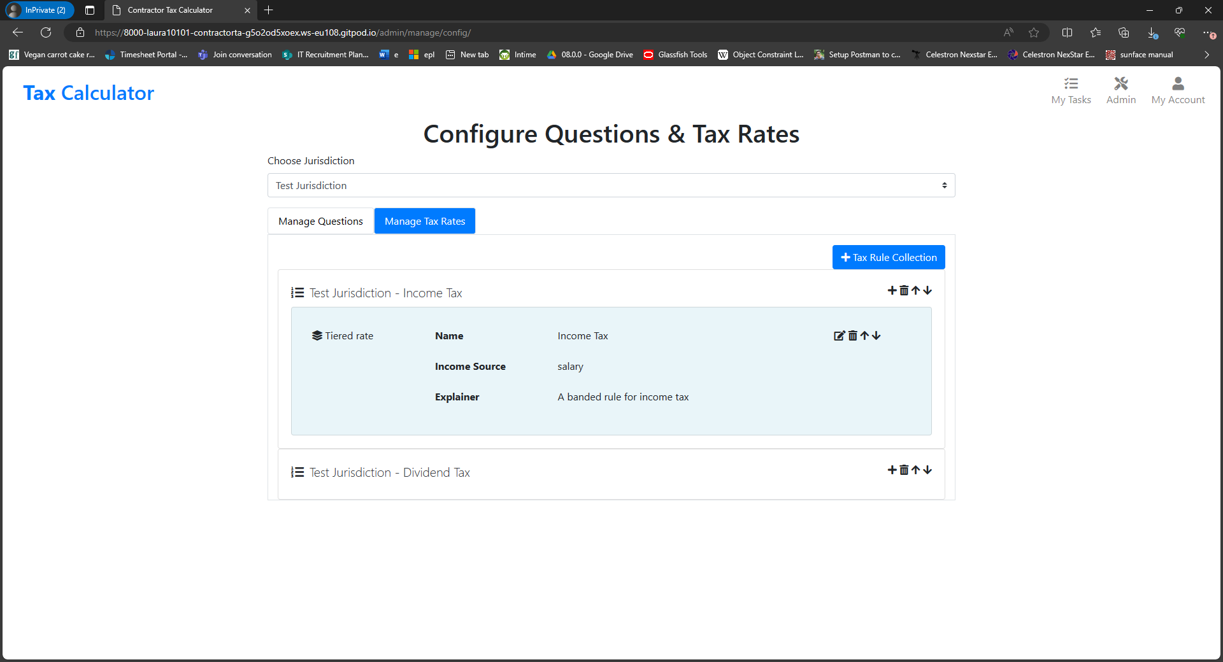Open the Admin tools menu

point(1121,90)
